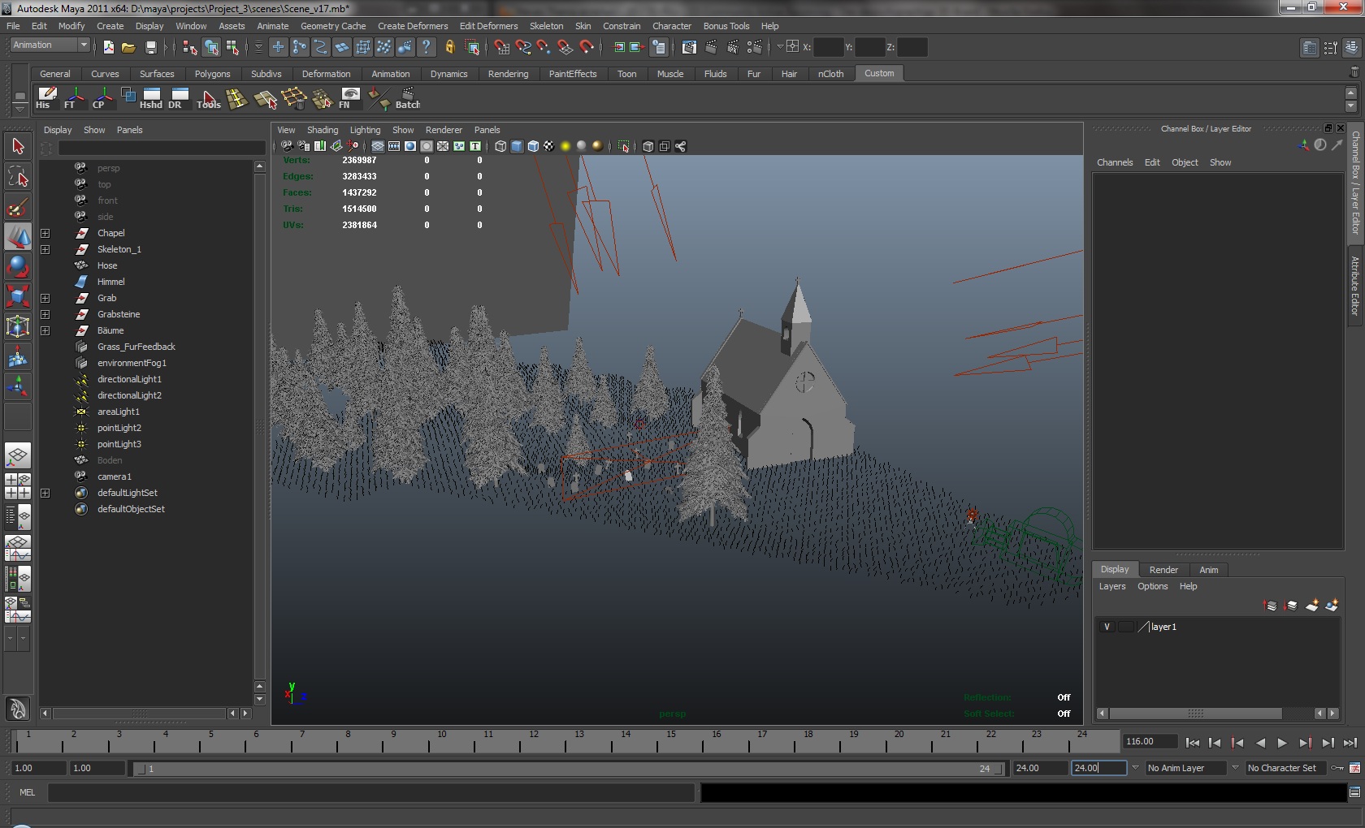Enable Snap to Points magnet icon

tap(544, 47)
